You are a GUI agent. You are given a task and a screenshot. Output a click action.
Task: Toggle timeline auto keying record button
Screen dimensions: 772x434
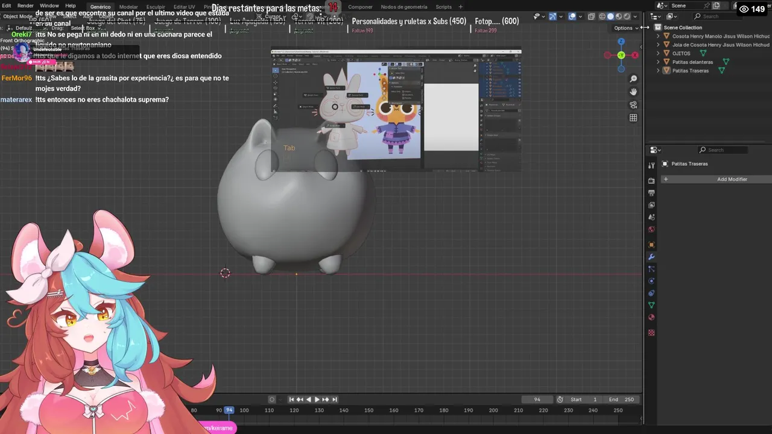[x=272, y=399]
